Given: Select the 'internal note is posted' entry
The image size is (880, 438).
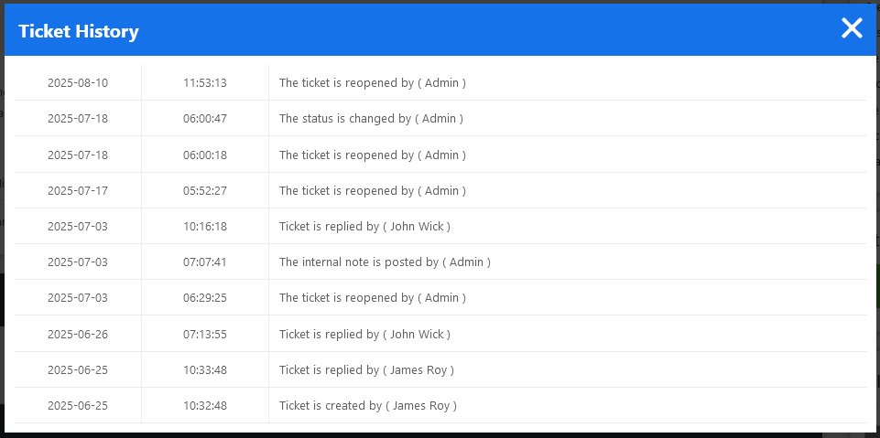Looking at the screenshot, I should coord(385,262).
